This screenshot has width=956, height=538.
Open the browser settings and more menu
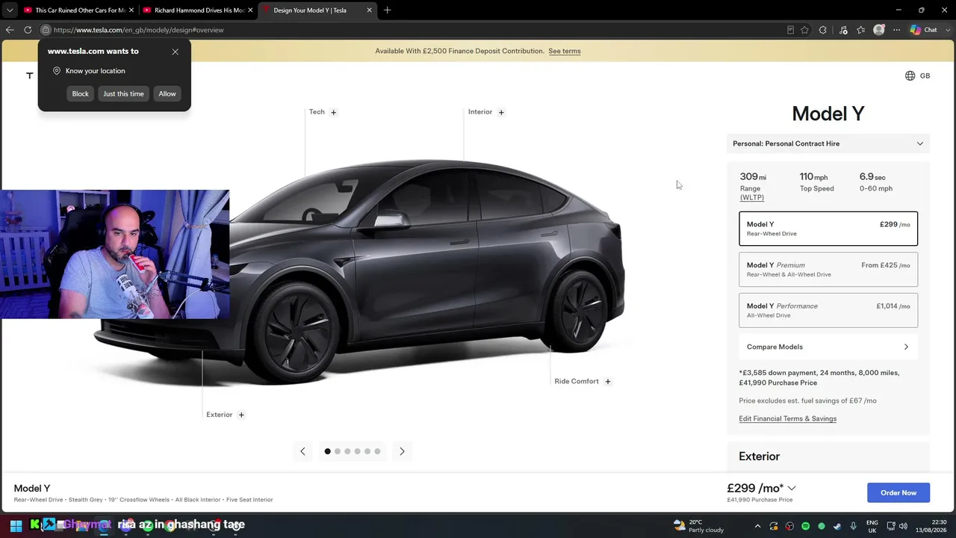[x=896, y=30]
